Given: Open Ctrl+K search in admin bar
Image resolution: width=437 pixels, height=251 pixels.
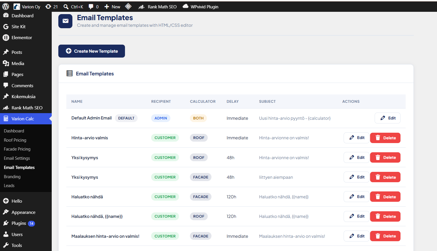Looking at the screenshot, I should (74, 7).
